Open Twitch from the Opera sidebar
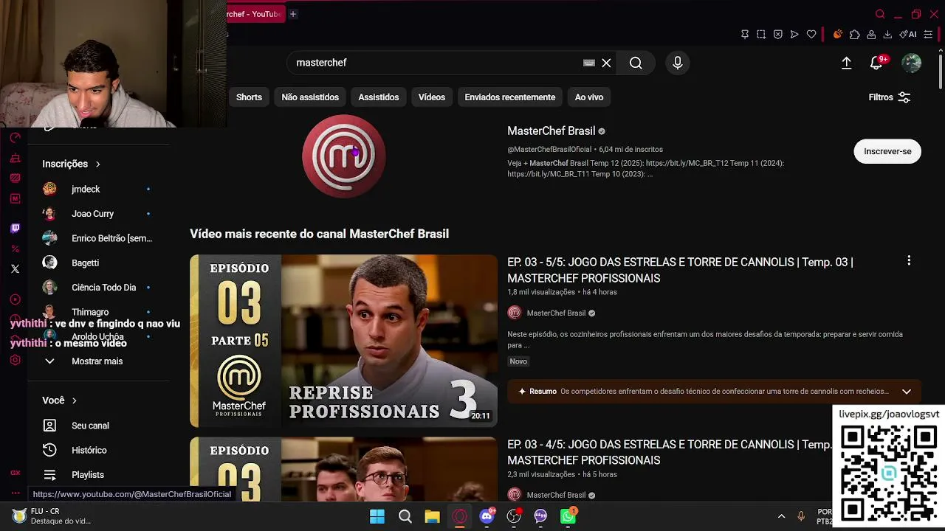This screenshot has height=531, width=945. click(15, 229)
